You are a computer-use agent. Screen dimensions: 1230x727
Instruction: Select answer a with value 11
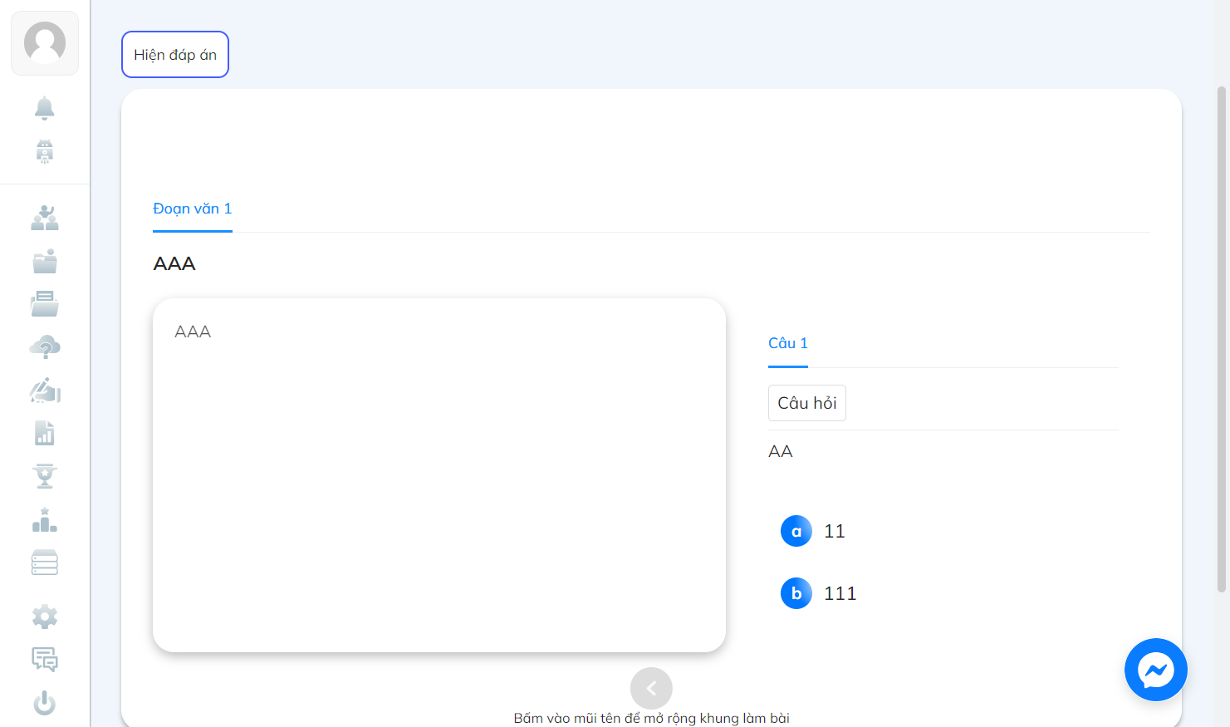pos(814,531)
